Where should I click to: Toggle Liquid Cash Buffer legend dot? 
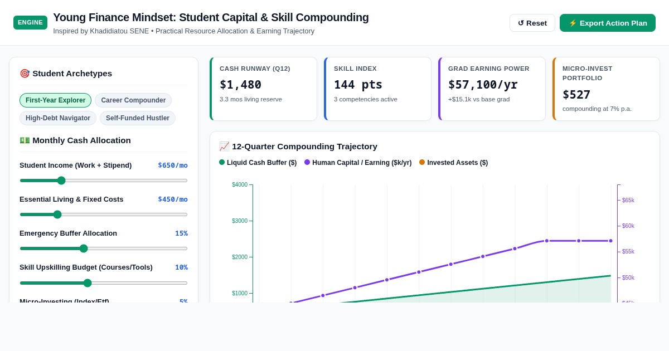click(x=222, y=162)
